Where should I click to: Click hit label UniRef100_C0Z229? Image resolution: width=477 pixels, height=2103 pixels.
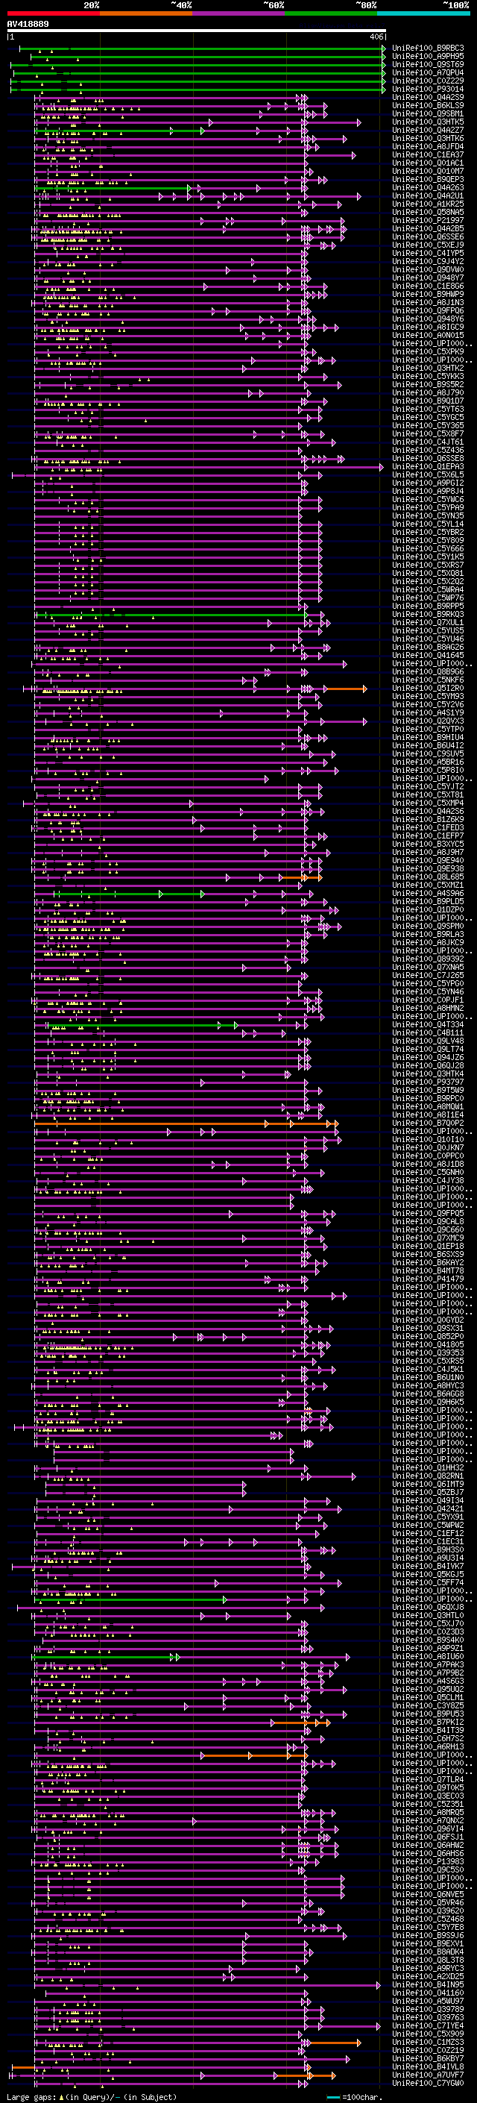click(428, 81)
